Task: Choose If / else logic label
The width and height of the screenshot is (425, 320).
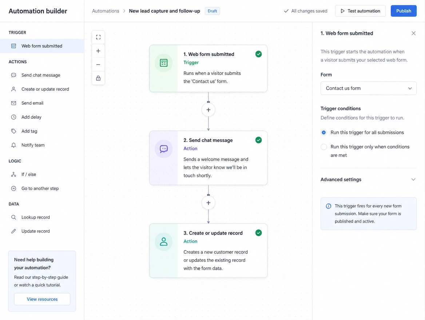Action: tap(29, 175)
